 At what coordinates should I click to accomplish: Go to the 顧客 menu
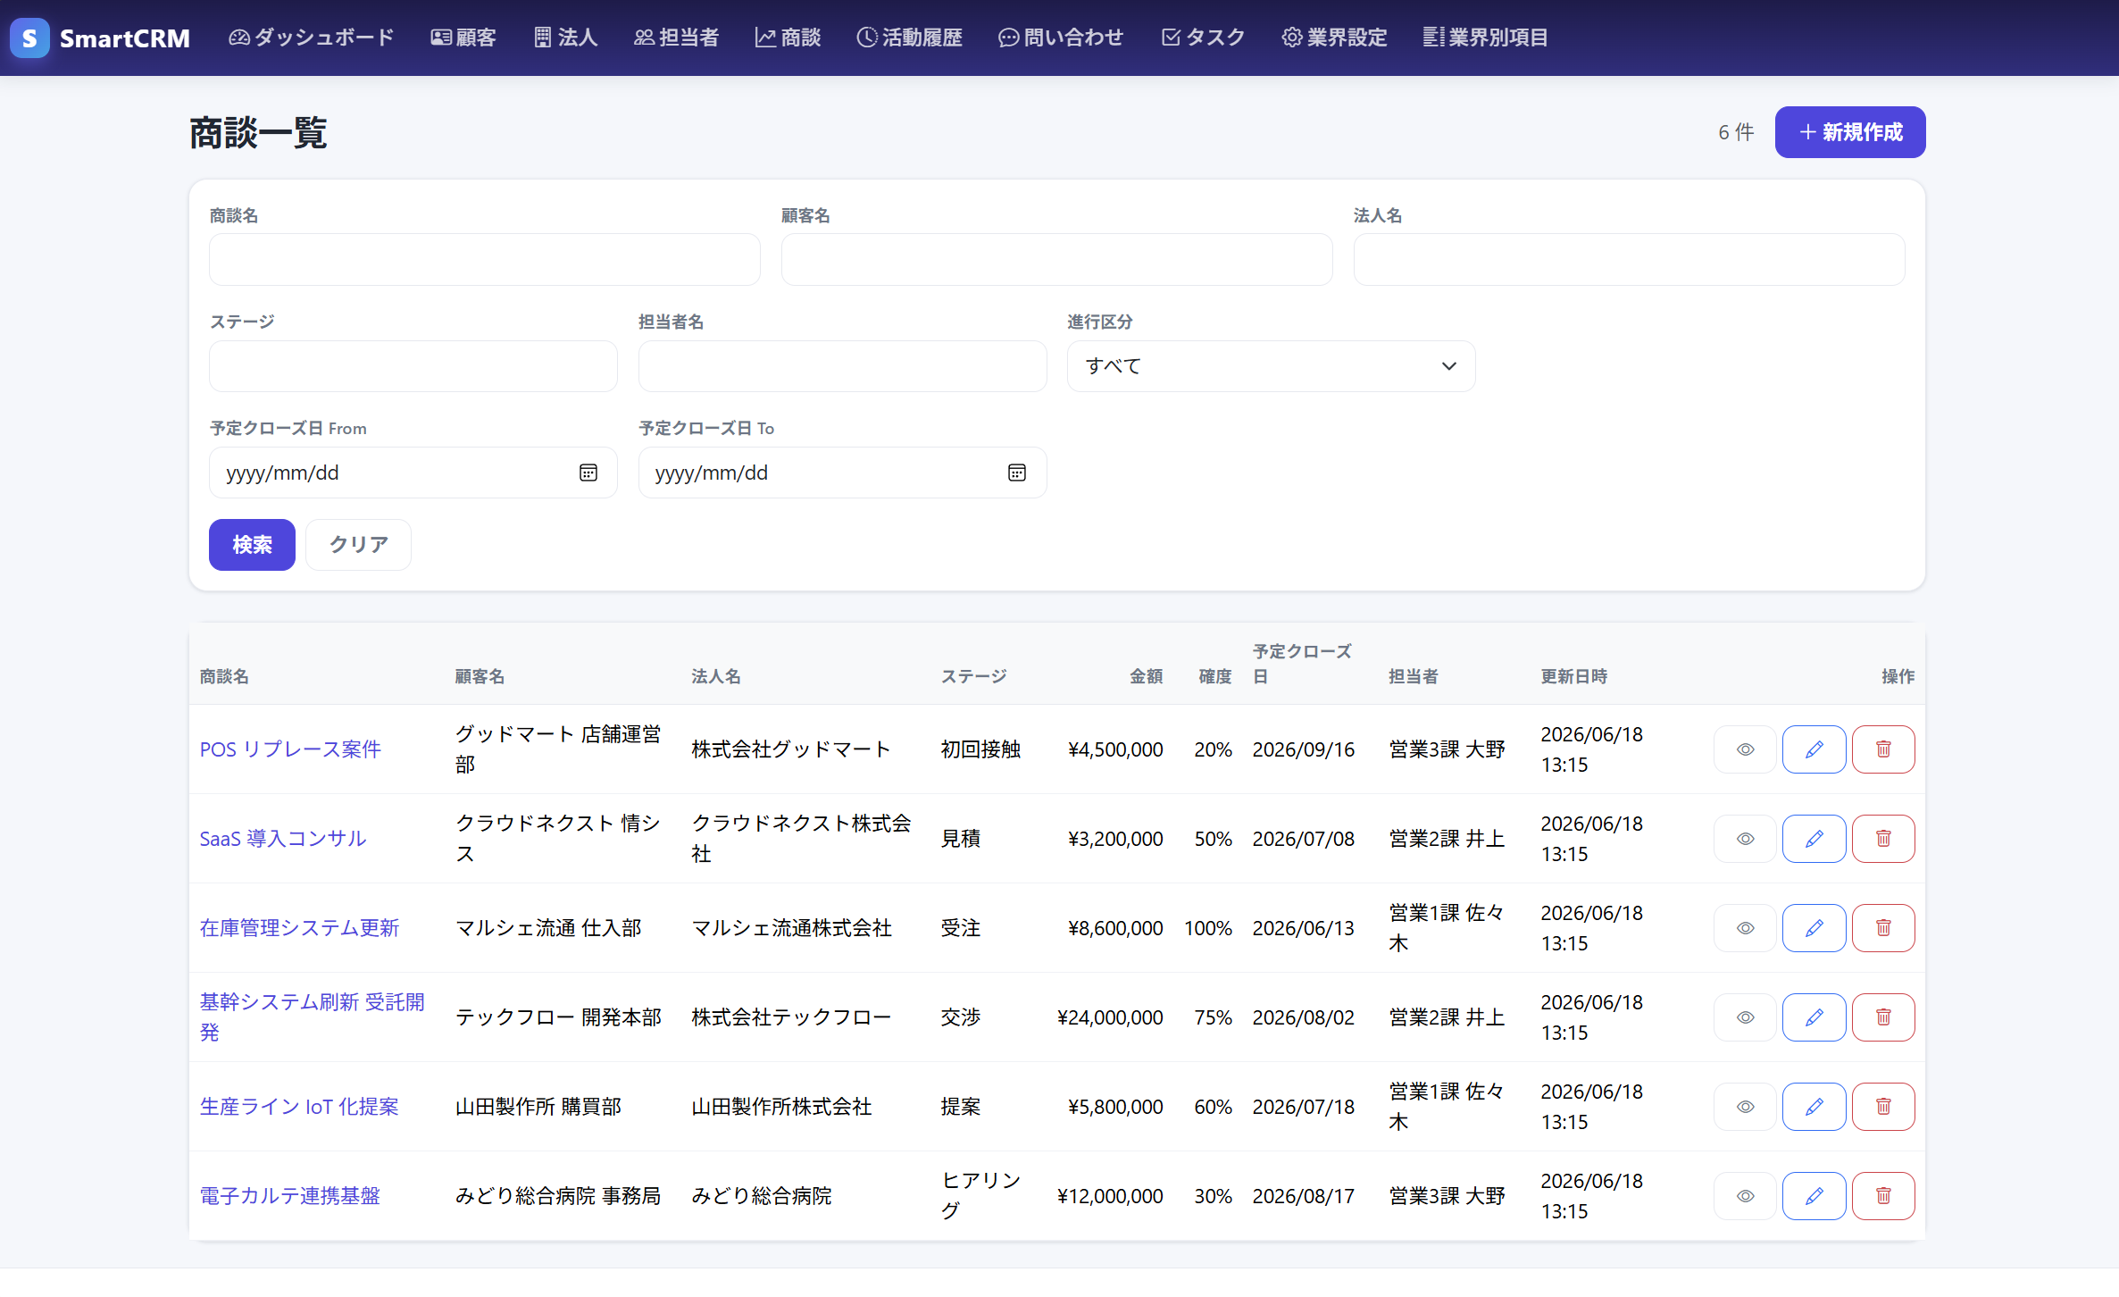tap(463, 38)
